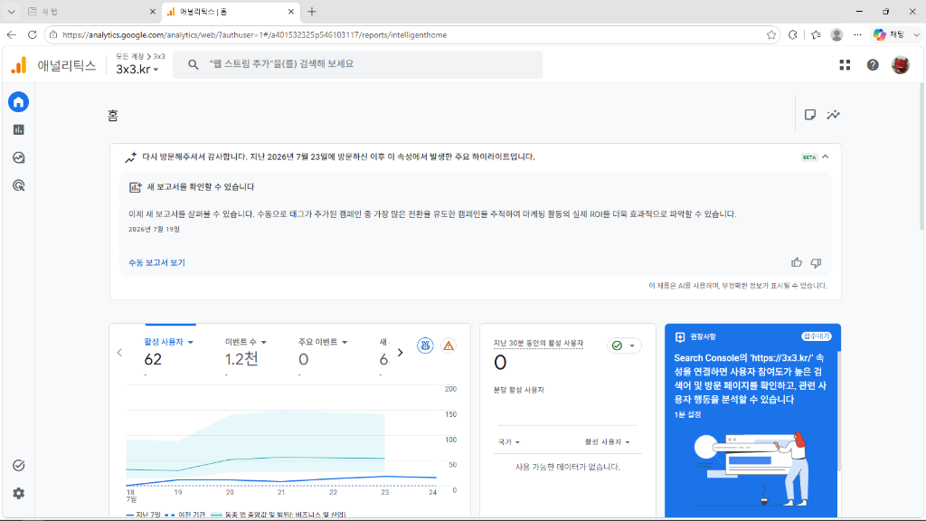Image resolution: width=926 pixels, height=521 pixels.
Task: Open the 이벤트 수 metric dropdown
Action: [x=246, y=342]
